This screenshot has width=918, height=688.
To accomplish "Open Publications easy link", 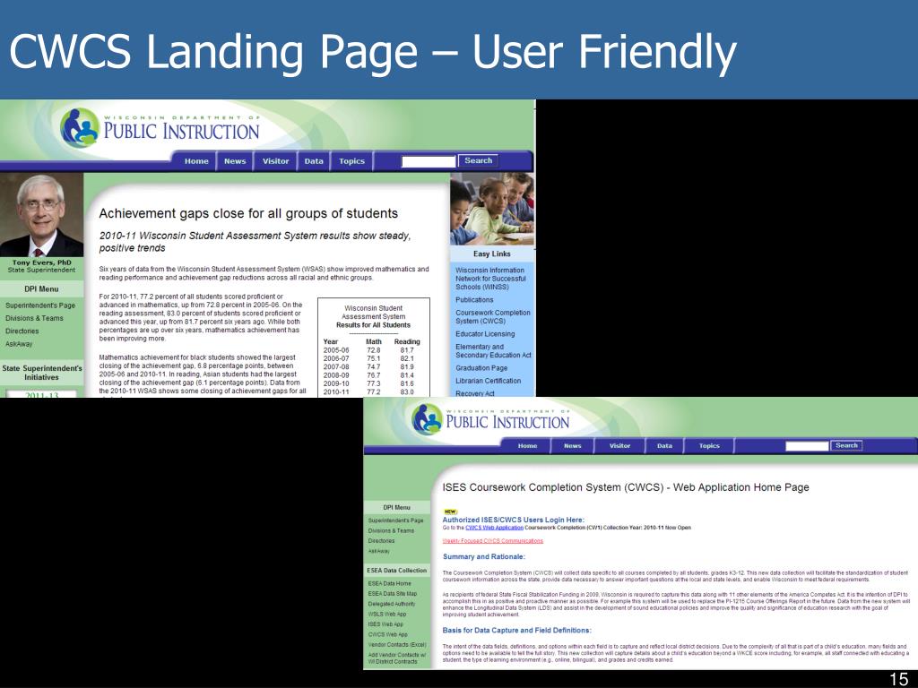I will pos(474,299).
